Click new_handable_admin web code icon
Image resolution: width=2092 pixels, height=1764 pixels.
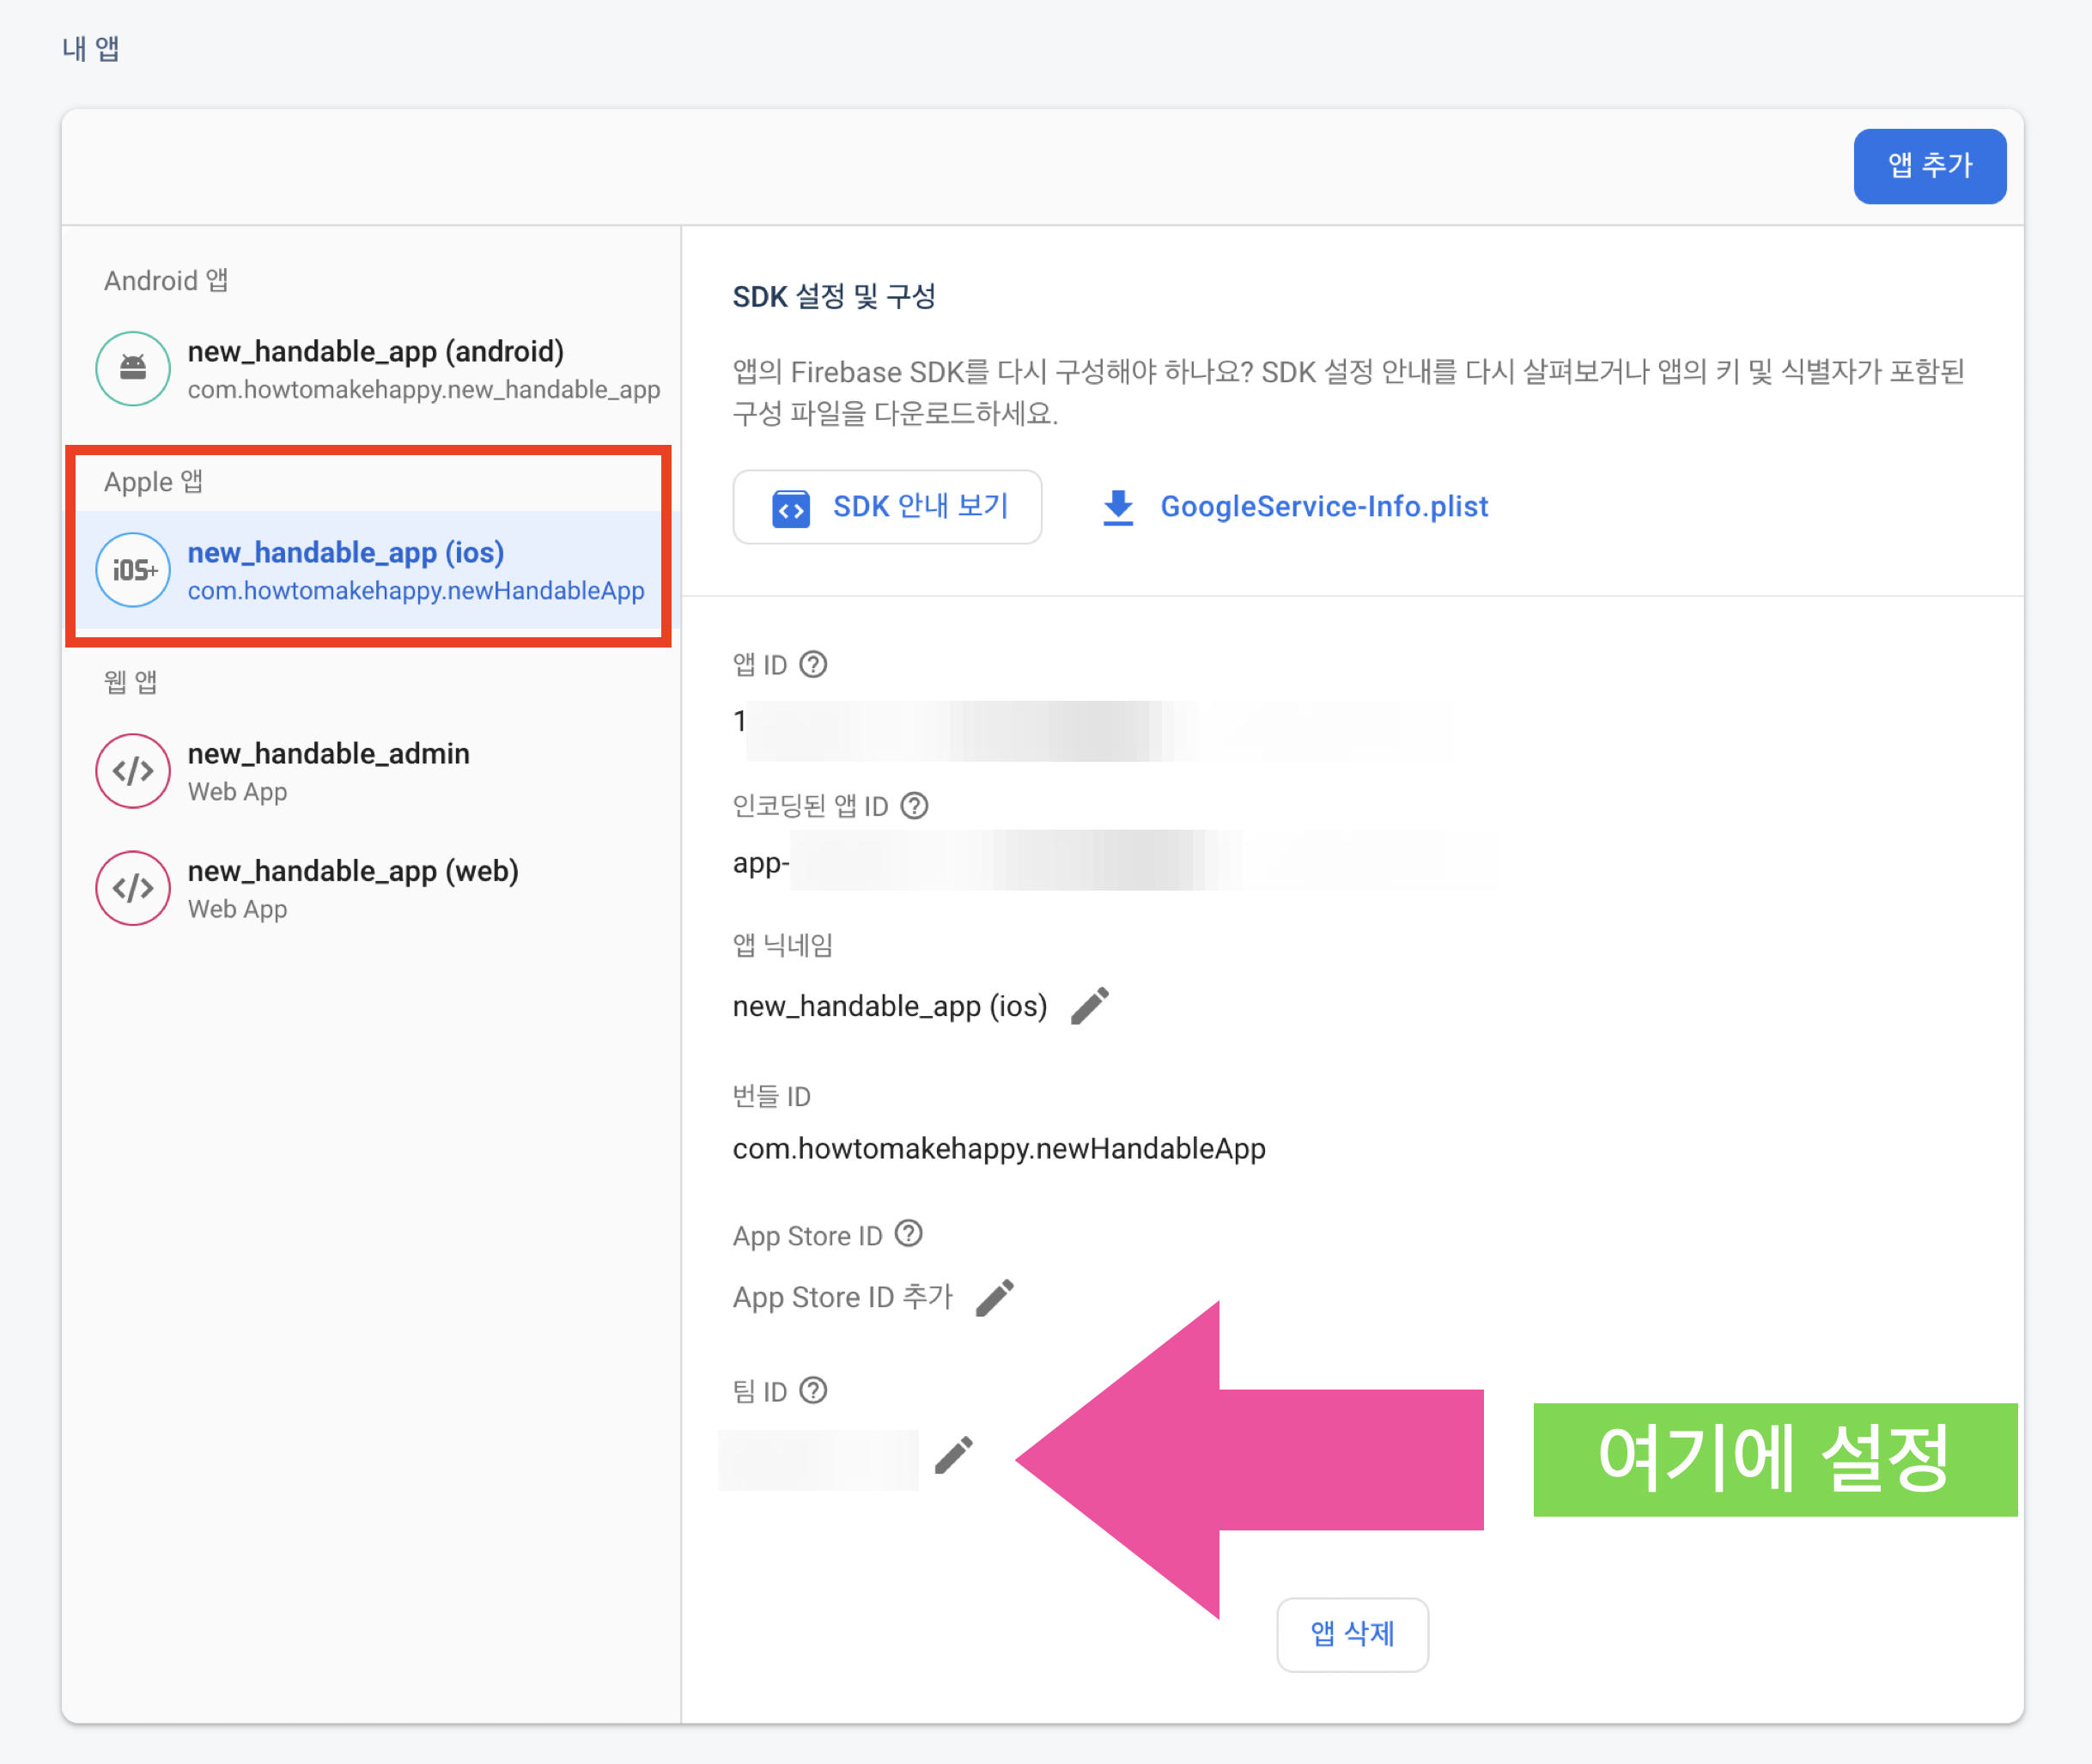tap(133, 771)
